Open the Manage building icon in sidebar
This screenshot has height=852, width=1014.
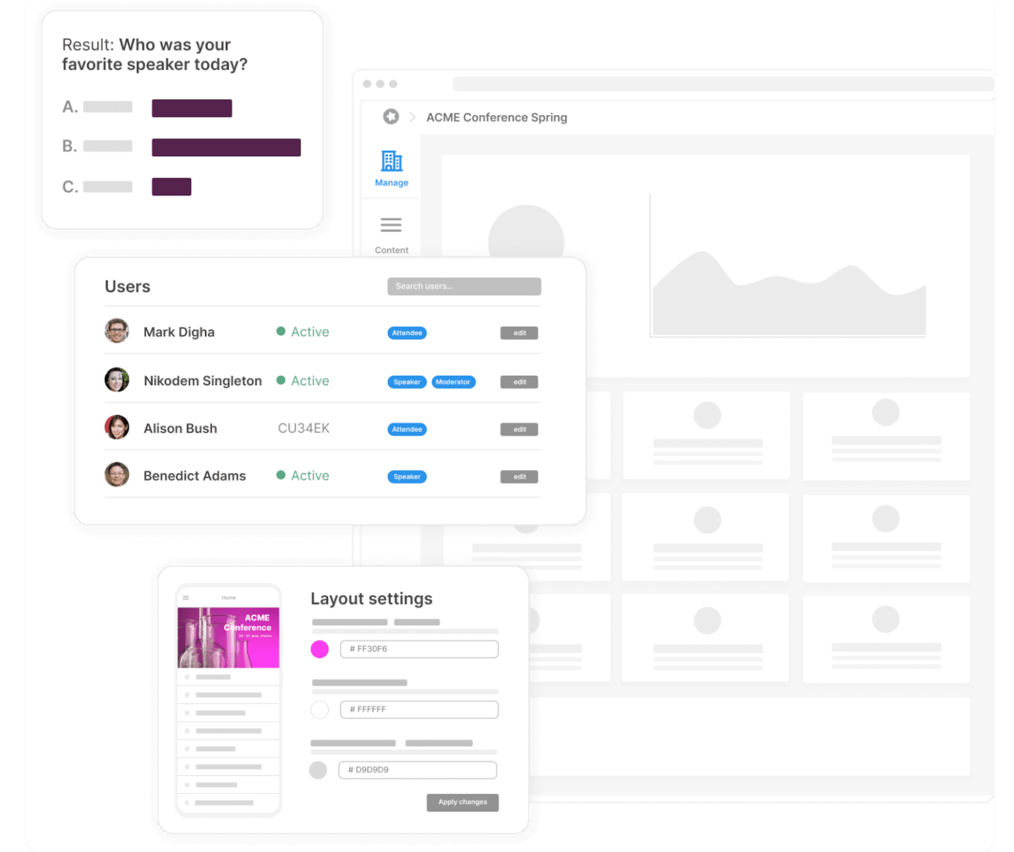pyautogui.click(x=391, y=161)
